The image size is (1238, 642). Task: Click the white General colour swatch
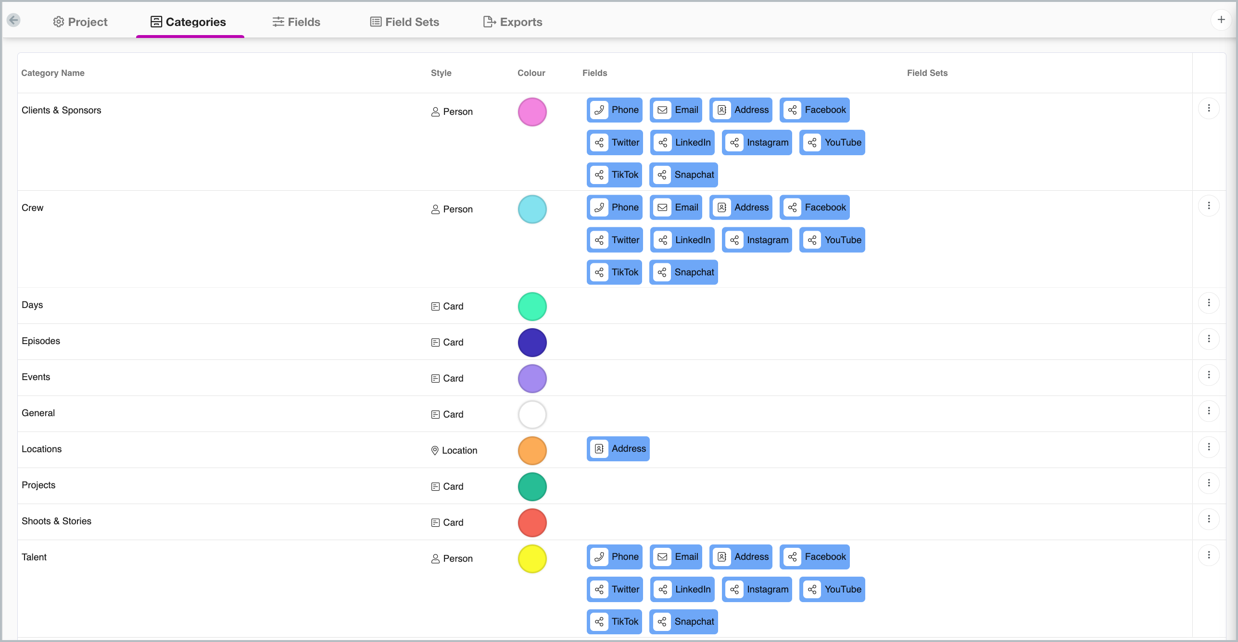(532, 415)
